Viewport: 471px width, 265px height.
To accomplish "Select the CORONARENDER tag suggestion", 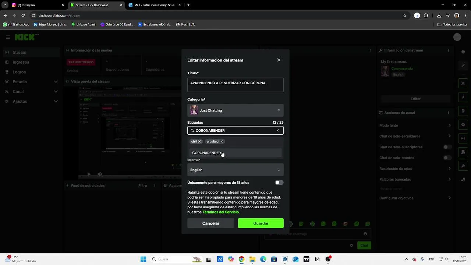I will [x=235, y=153].
